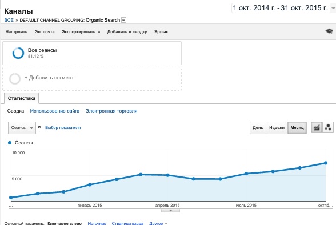The height and width of the screenshot is (225, 336).
Task: Set chart interval to День
Action: point(258,128)
